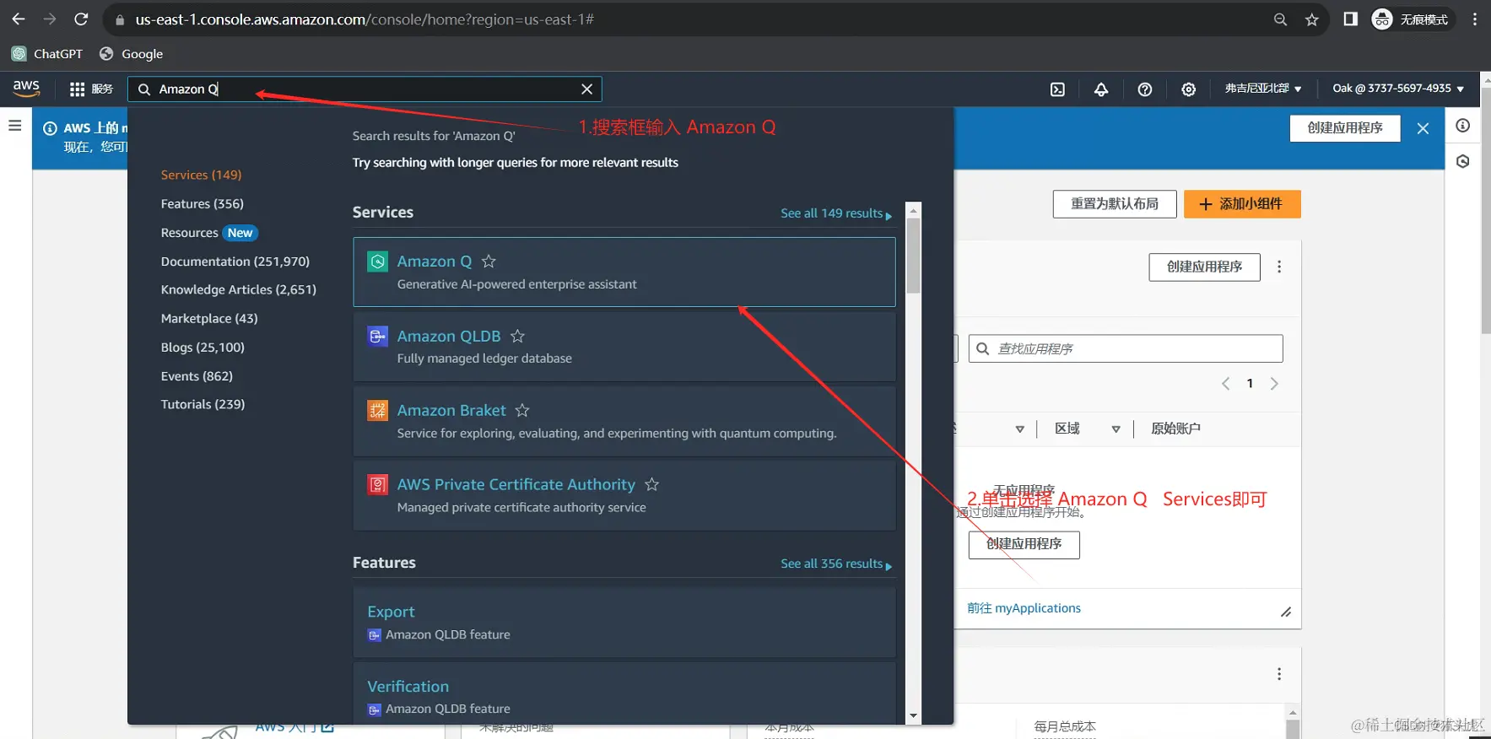Screen dimensions: 1491x739
Task: Follow the 前往 myApplications link
Action: [x=1024, y=608]
